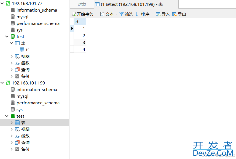This screenshot has height=159, width=236.
Task: Expand the 备份 node under 192.168.101.199
Action: [x=11, y=149]
